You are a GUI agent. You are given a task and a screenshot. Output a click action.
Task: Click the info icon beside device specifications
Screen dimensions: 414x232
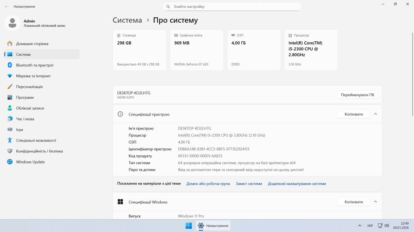click(120, 114)
